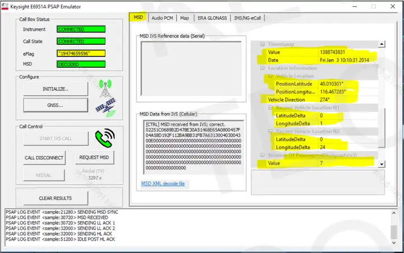Screen dimensions: 404x253
Task: Click the CALL DISCONNECT button
Action: pos(44,158)
